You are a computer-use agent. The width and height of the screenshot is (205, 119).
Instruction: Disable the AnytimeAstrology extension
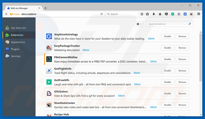click(167, 36)
